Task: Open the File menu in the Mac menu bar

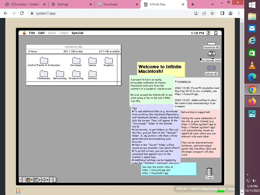Action: click(x=32, y=33)
